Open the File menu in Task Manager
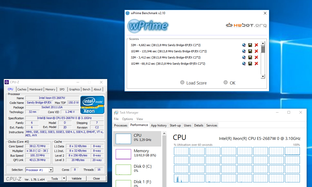The height and width of the screenshot is (187, 312). [x=116, y=119]
